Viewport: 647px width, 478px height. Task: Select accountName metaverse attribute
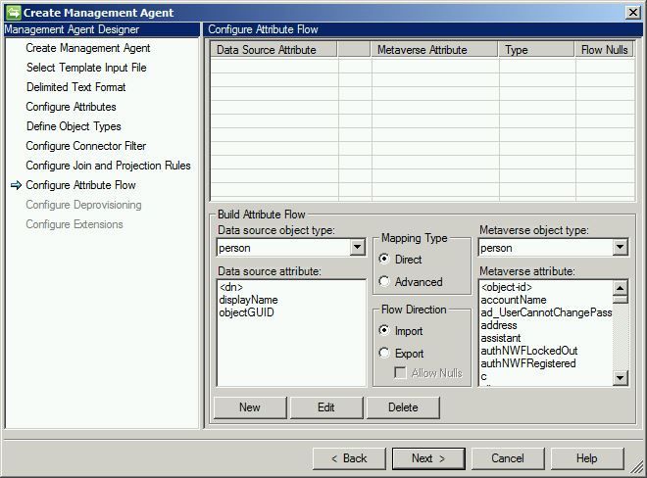514,300
